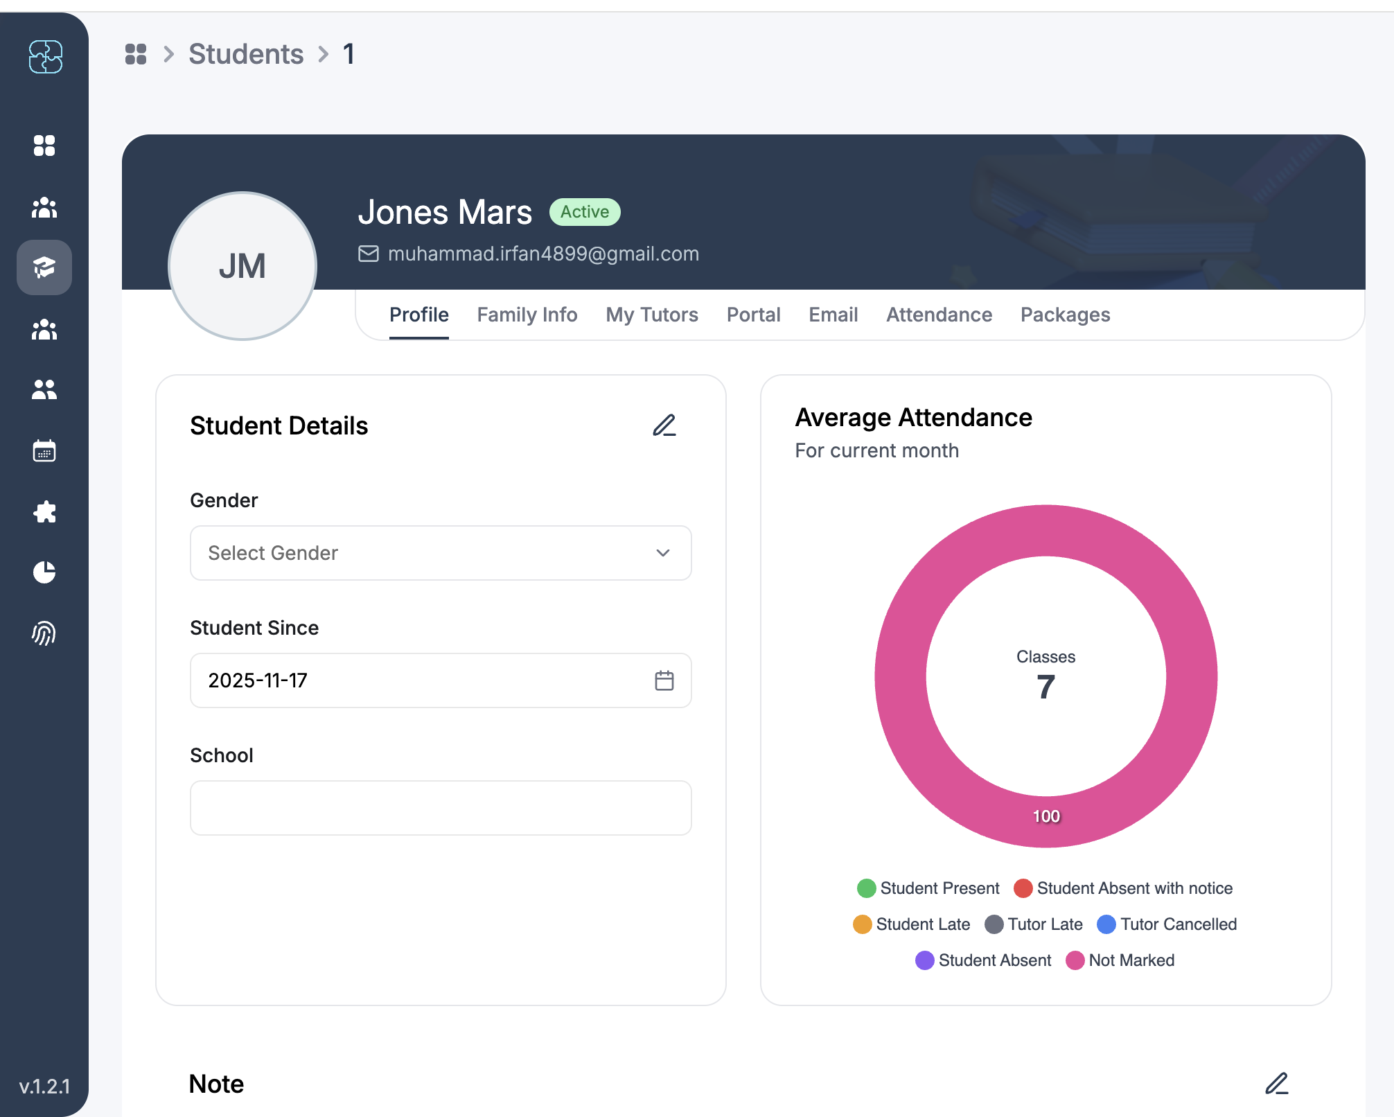Click the breadcrumb home grid icon
This screenshot has height=1117, width=1394.
[136, 54]
